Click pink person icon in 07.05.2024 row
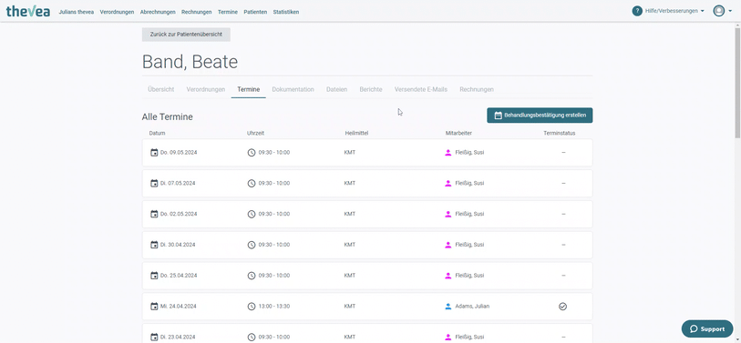 tap(448, 183)
